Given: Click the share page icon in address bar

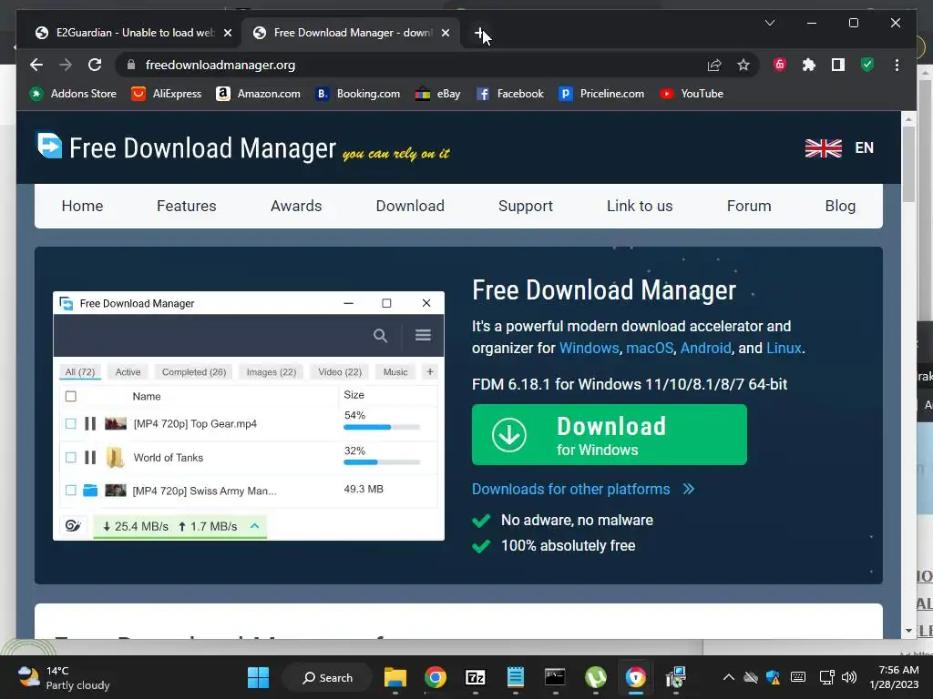Looking at the screenshot, I should click(714, 65).
